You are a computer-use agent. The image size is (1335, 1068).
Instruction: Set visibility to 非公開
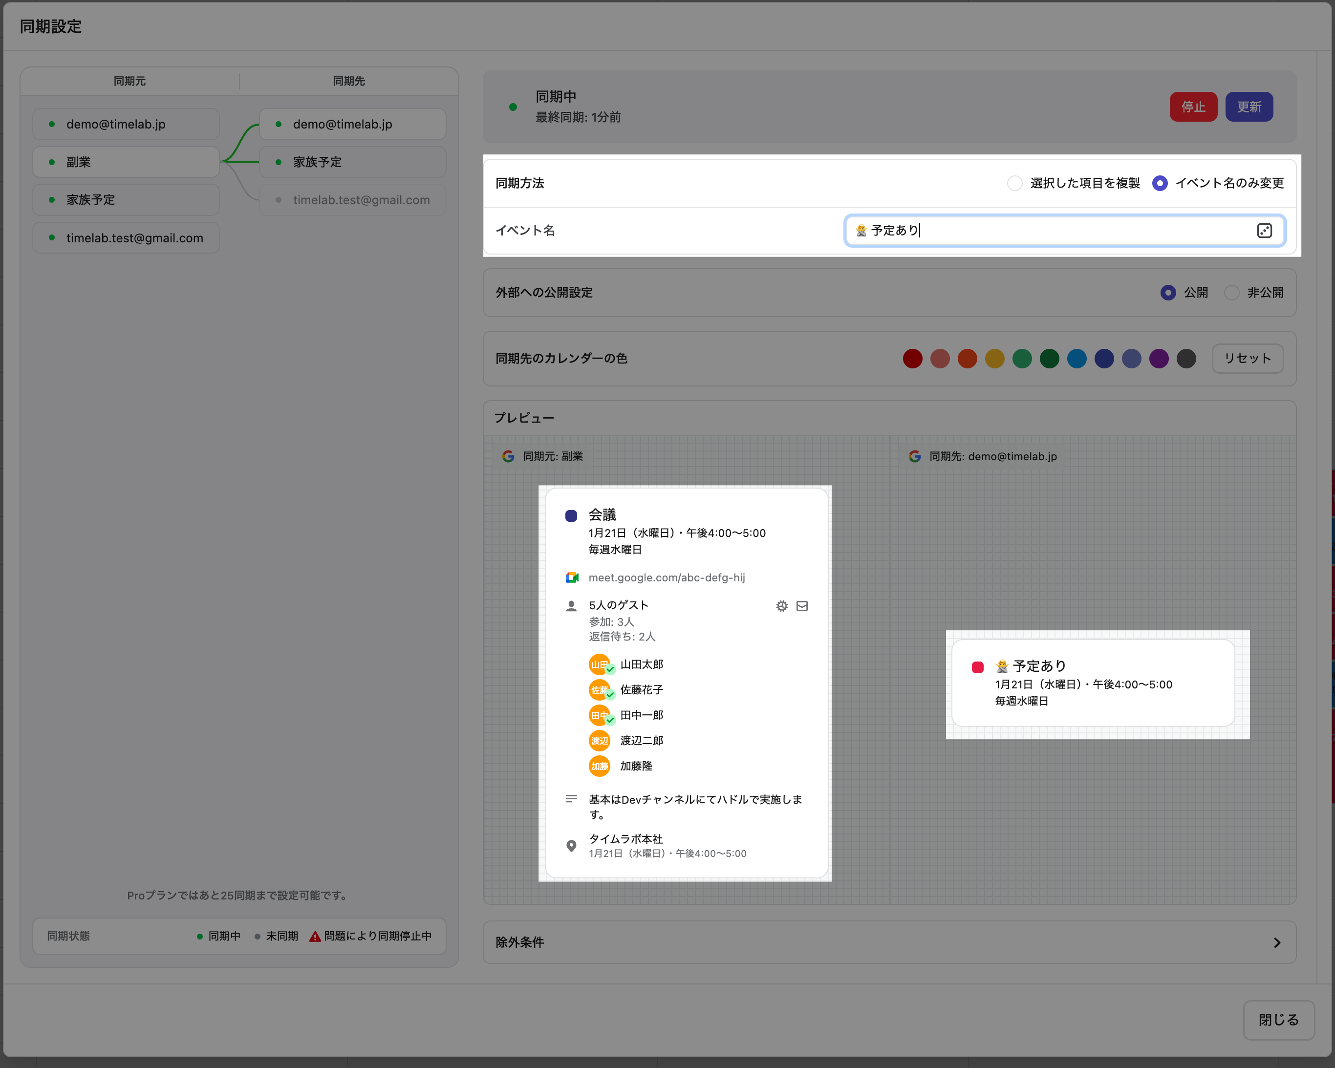pyautogui.click(x=1231, y=293)
